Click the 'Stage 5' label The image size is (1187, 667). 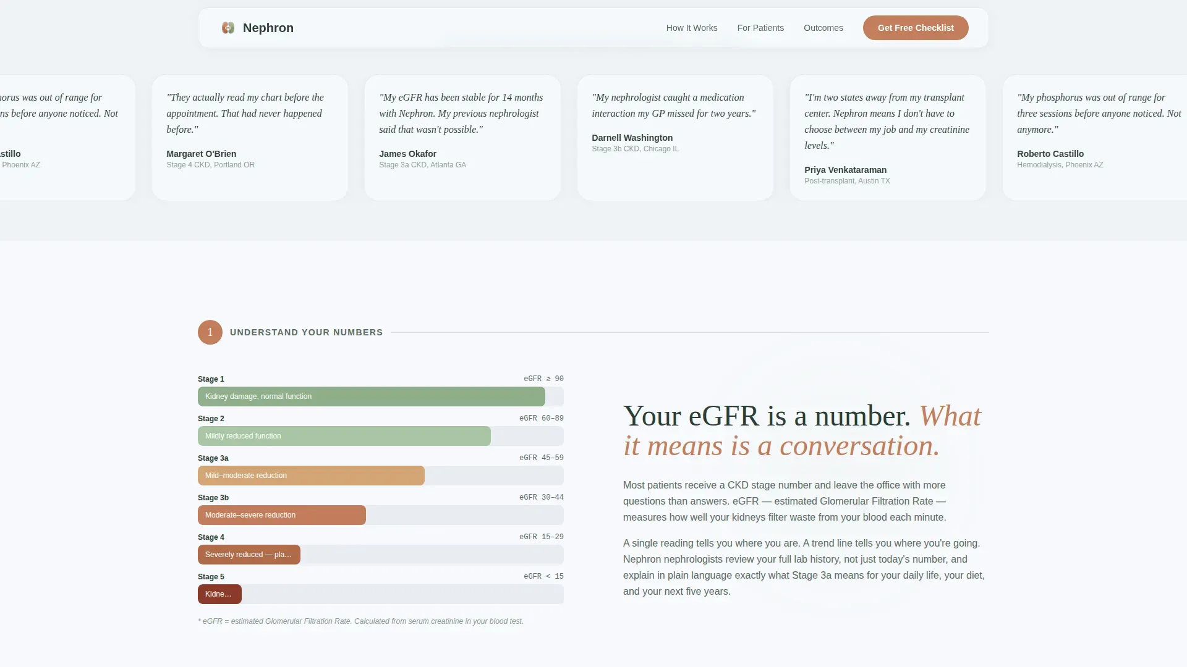click(x=211, y=577)
